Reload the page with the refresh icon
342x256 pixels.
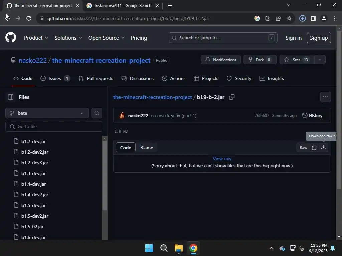point(29,19)
